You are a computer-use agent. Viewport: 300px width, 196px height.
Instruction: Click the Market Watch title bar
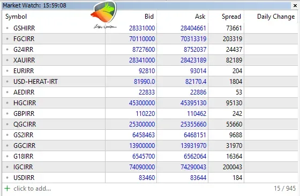[146, 5]
